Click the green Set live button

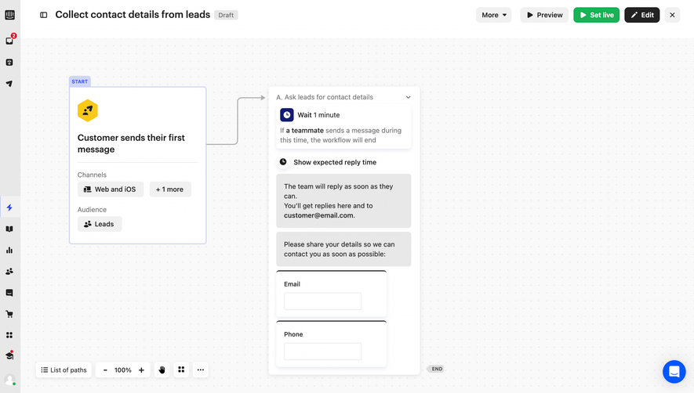(x=597, y=15)
